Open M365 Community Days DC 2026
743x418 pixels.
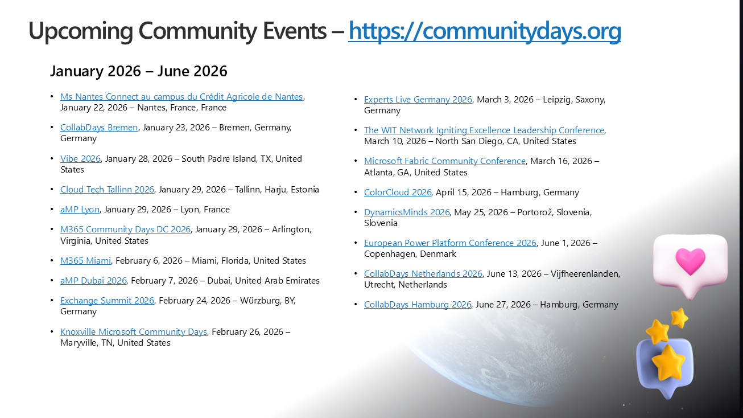(125, 230)
